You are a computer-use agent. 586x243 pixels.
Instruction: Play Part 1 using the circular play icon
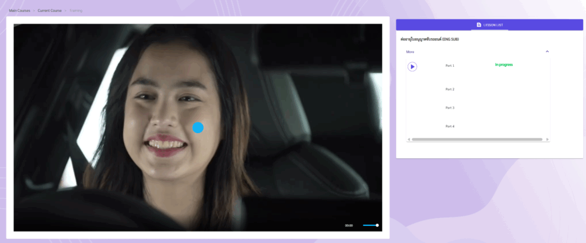(412, 66)
